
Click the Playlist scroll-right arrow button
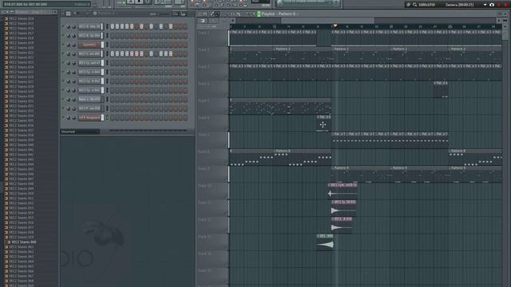[499, 21]
